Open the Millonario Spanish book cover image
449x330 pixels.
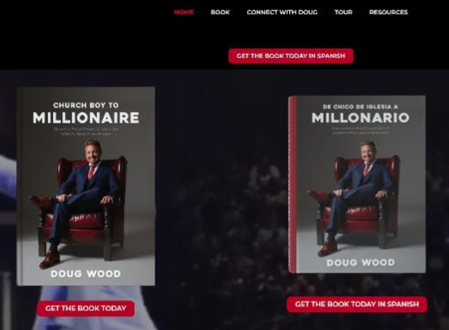click(357, 184)
